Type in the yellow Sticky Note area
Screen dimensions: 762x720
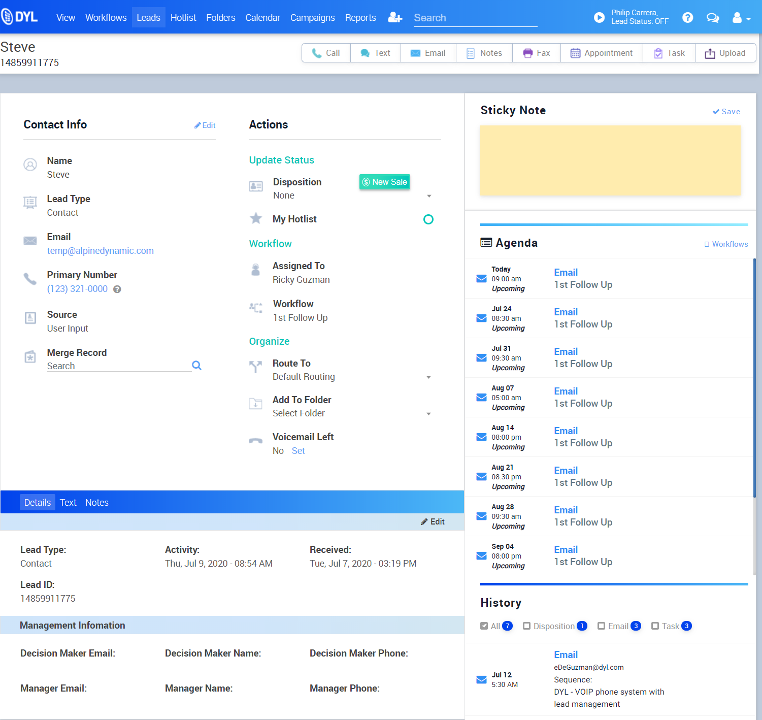[610, 160]
